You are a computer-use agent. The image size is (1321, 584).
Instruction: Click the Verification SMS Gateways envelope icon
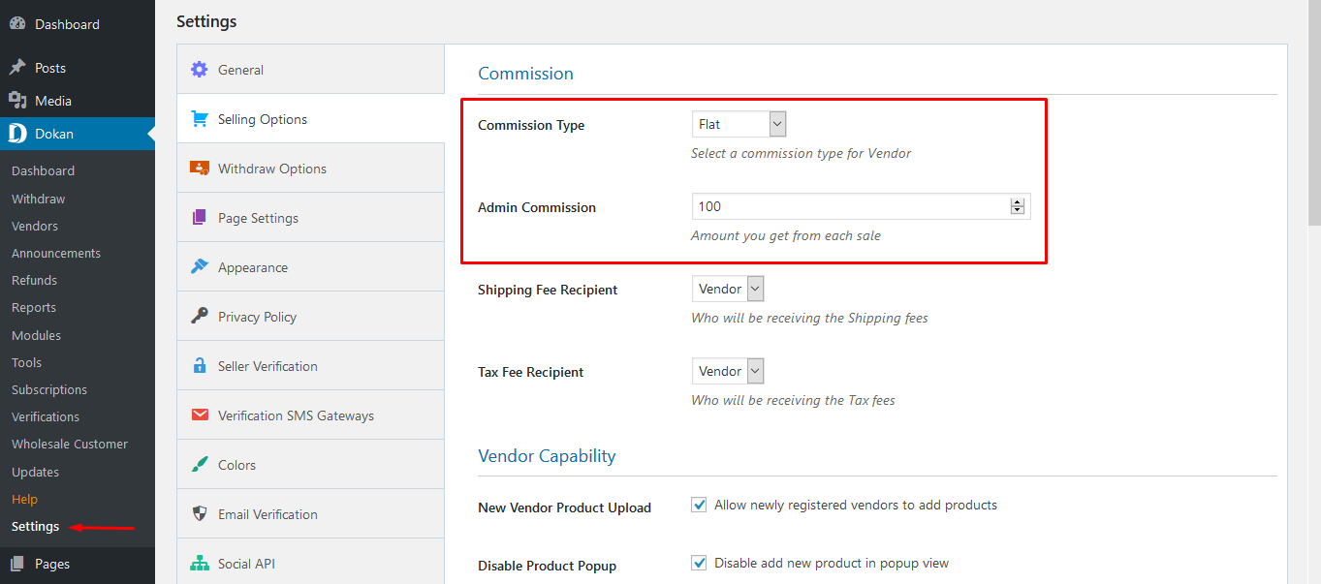coord(200,415)
